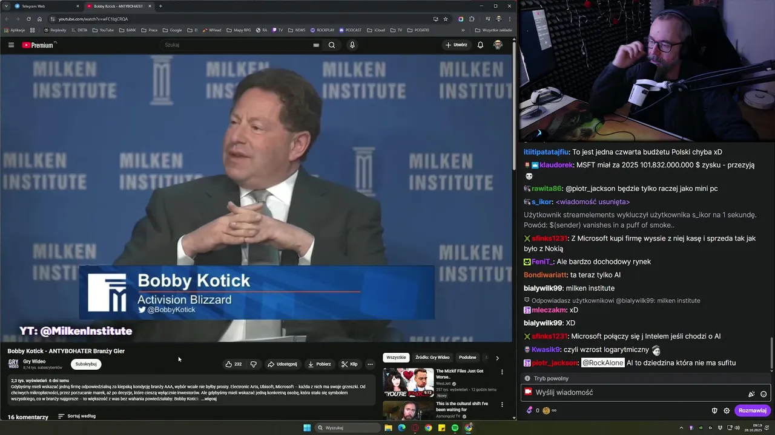The height and width of the screenshot is (435, 775).
Task: Go back with the browser back arrow
Action: coord(6,19)
